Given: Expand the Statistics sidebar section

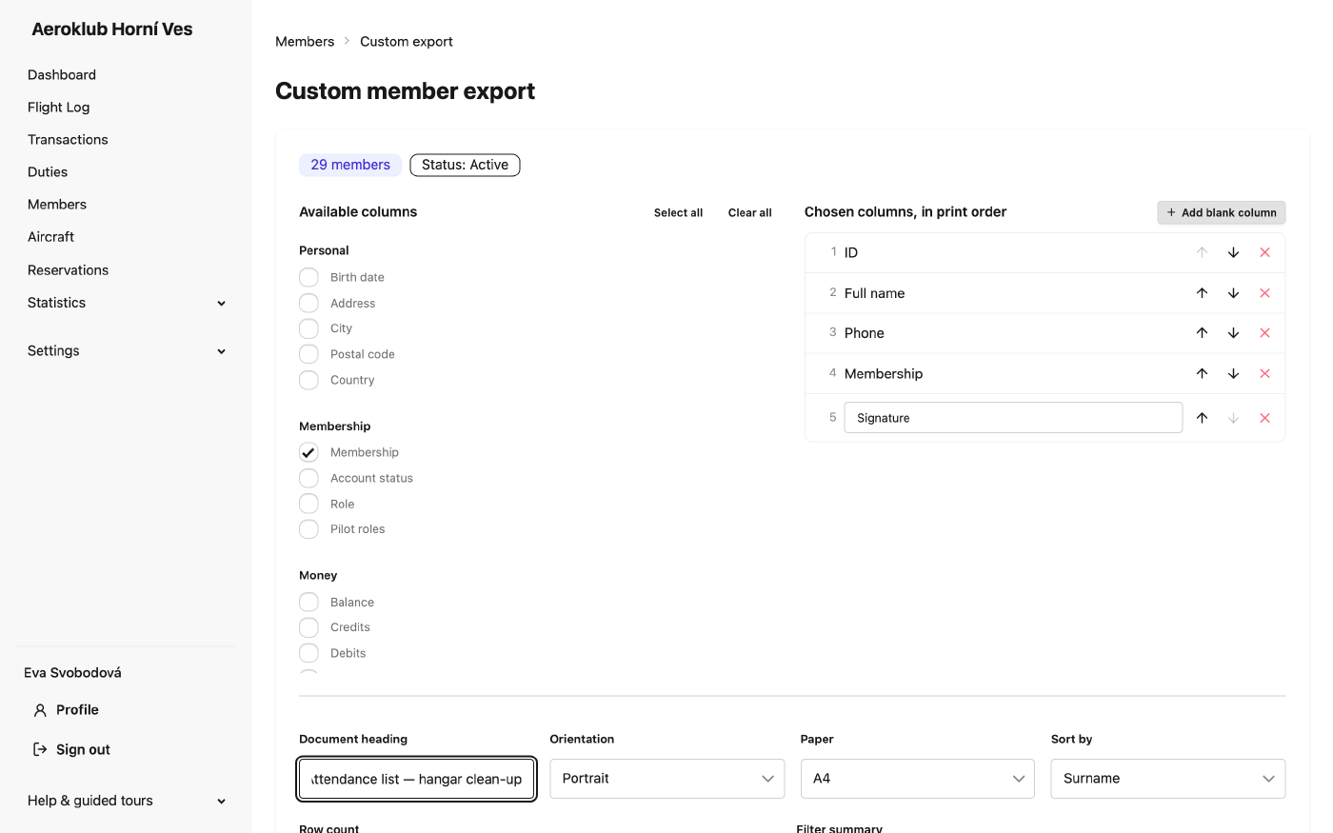Looking at the screenshot, I should (x=127, y=303).
